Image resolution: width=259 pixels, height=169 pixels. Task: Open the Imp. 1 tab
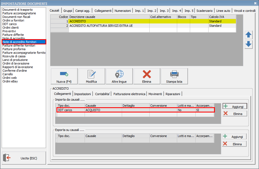(x=139, y=11)
